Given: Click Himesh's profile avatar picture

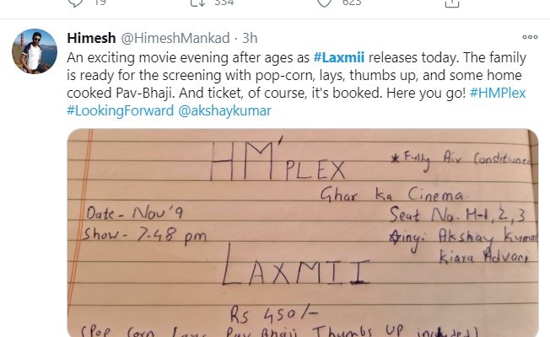Looking at the screenshot, I should tap(34, 53).
